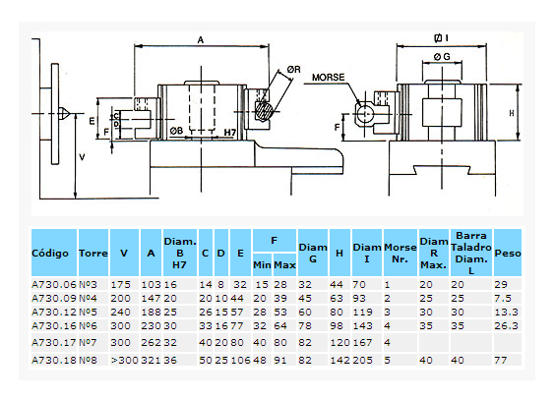Screen dimensions: 555x400
Task: Select code cell 'A730.12'
Action: click(x=54, y=312)
